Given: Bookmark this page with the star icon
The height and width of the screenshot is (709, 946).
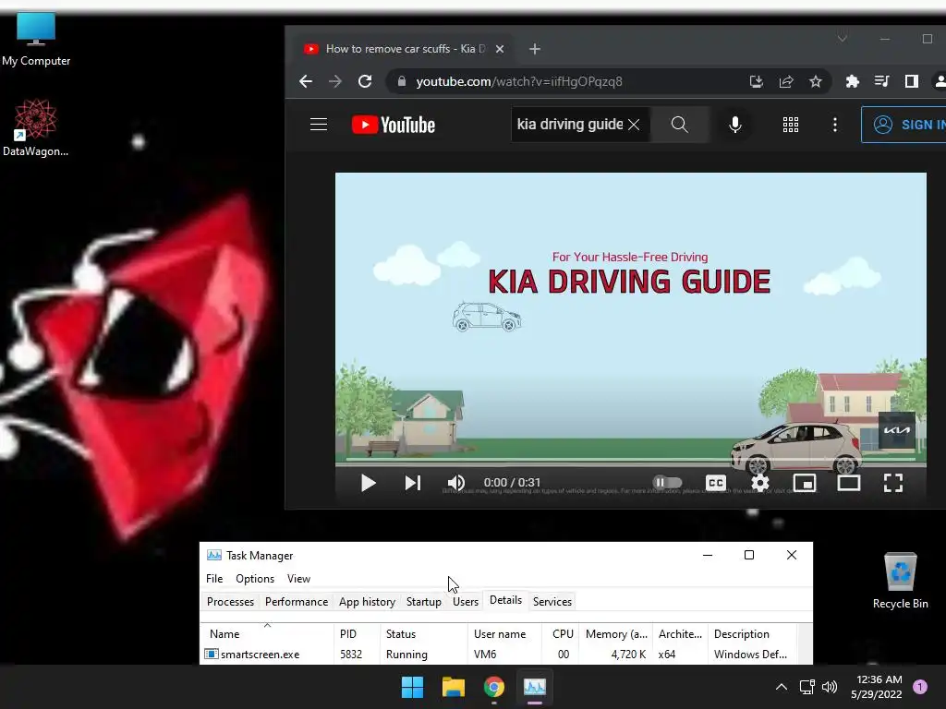Looking at the screenshot, I should (x=816, y=81).
